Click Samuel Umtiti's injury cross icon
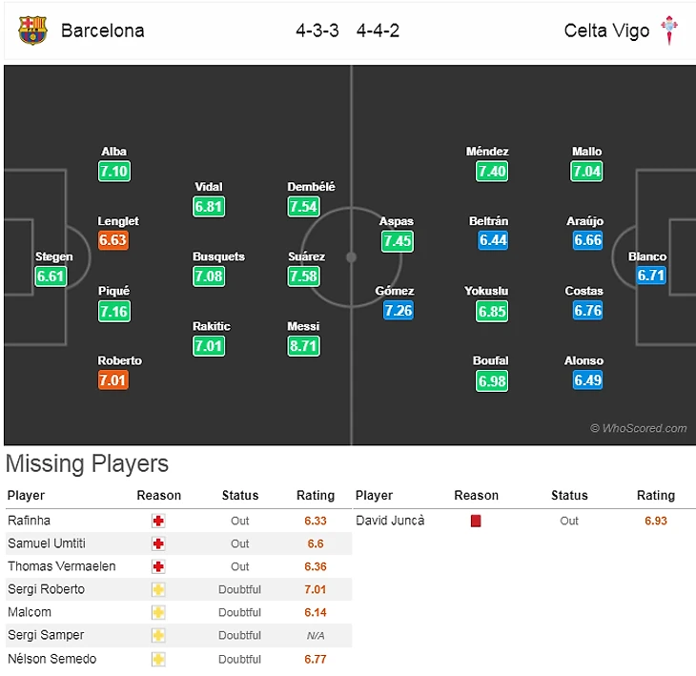 tap(158, 544)
